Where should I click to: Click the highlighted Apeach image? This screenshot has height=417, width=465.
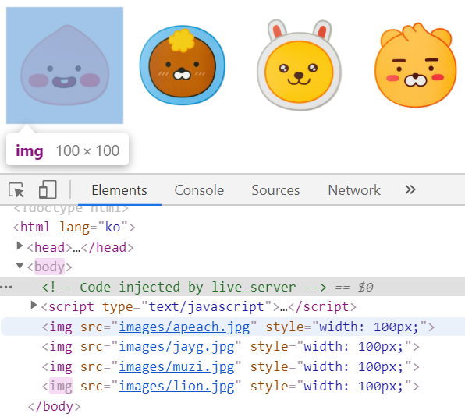[65, 65]
